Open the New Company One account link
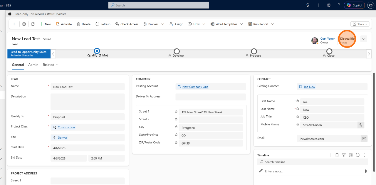The height and width of the screenshot is (185, 376). pyautogui.click(x=195, y=87)
